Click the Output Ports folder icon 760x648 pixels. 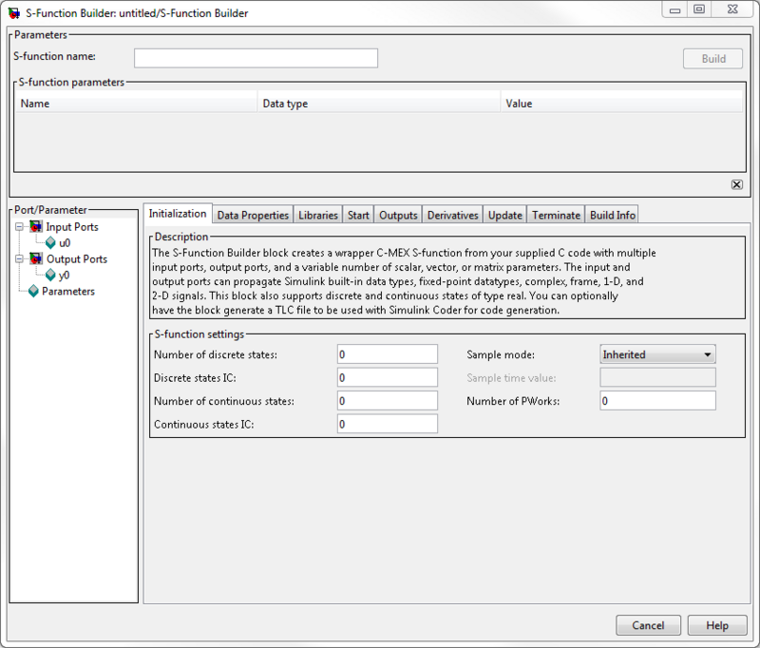(x=36, y=259)
